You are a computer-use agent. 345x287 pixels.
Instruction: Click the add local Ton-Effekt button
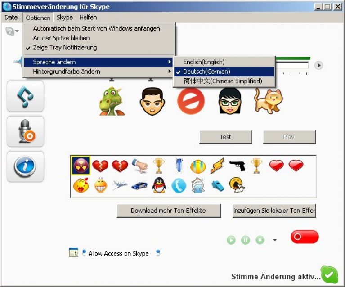(274, 211)
